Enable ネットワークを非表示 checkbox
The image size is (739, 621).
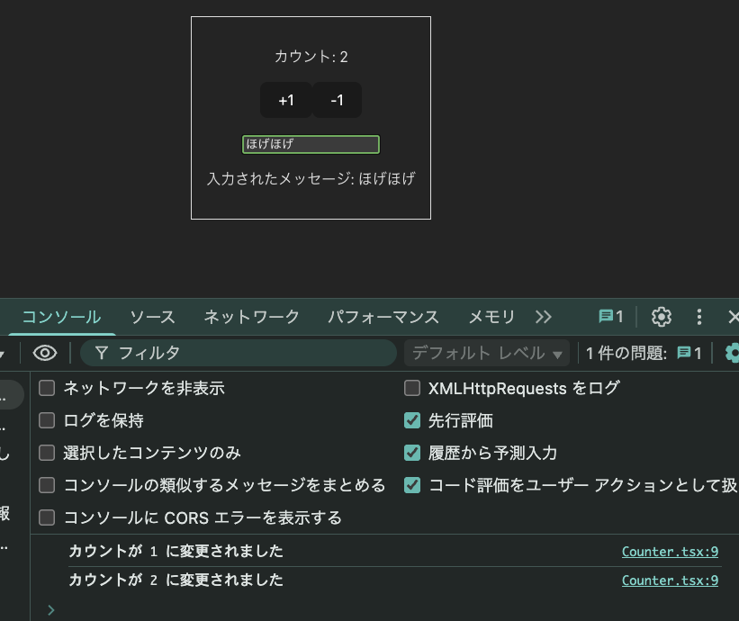pyautogui.click(x=47, y=388)
